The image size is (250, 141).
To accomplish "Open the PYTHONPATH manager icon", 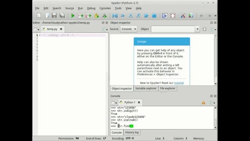I will [x=191, y=16].
